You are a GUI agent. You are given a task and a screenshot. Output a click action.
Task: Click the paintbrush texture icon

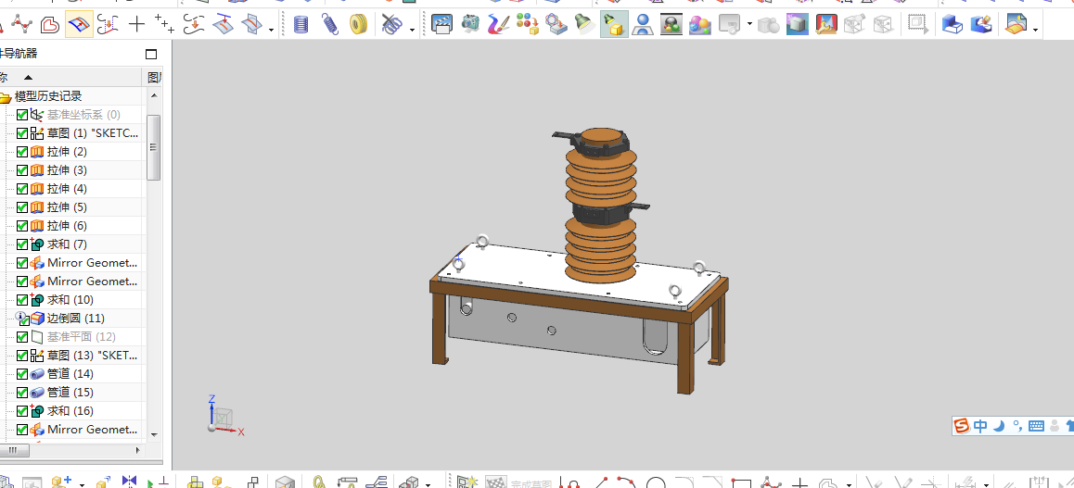tap(498, 25)
